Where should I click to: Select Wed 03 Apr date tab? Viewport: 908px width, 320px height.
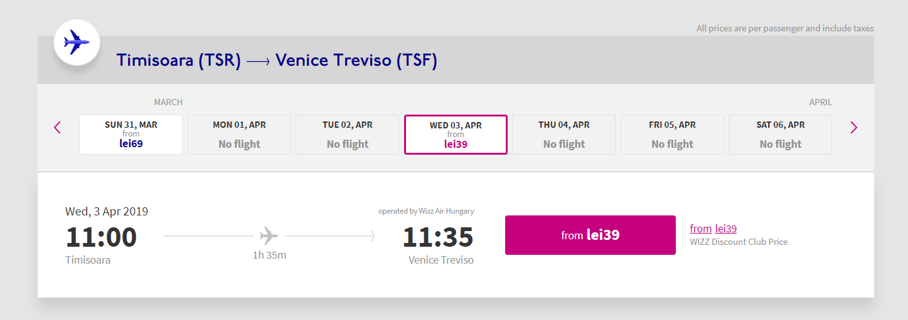click(x=456, y=134)
